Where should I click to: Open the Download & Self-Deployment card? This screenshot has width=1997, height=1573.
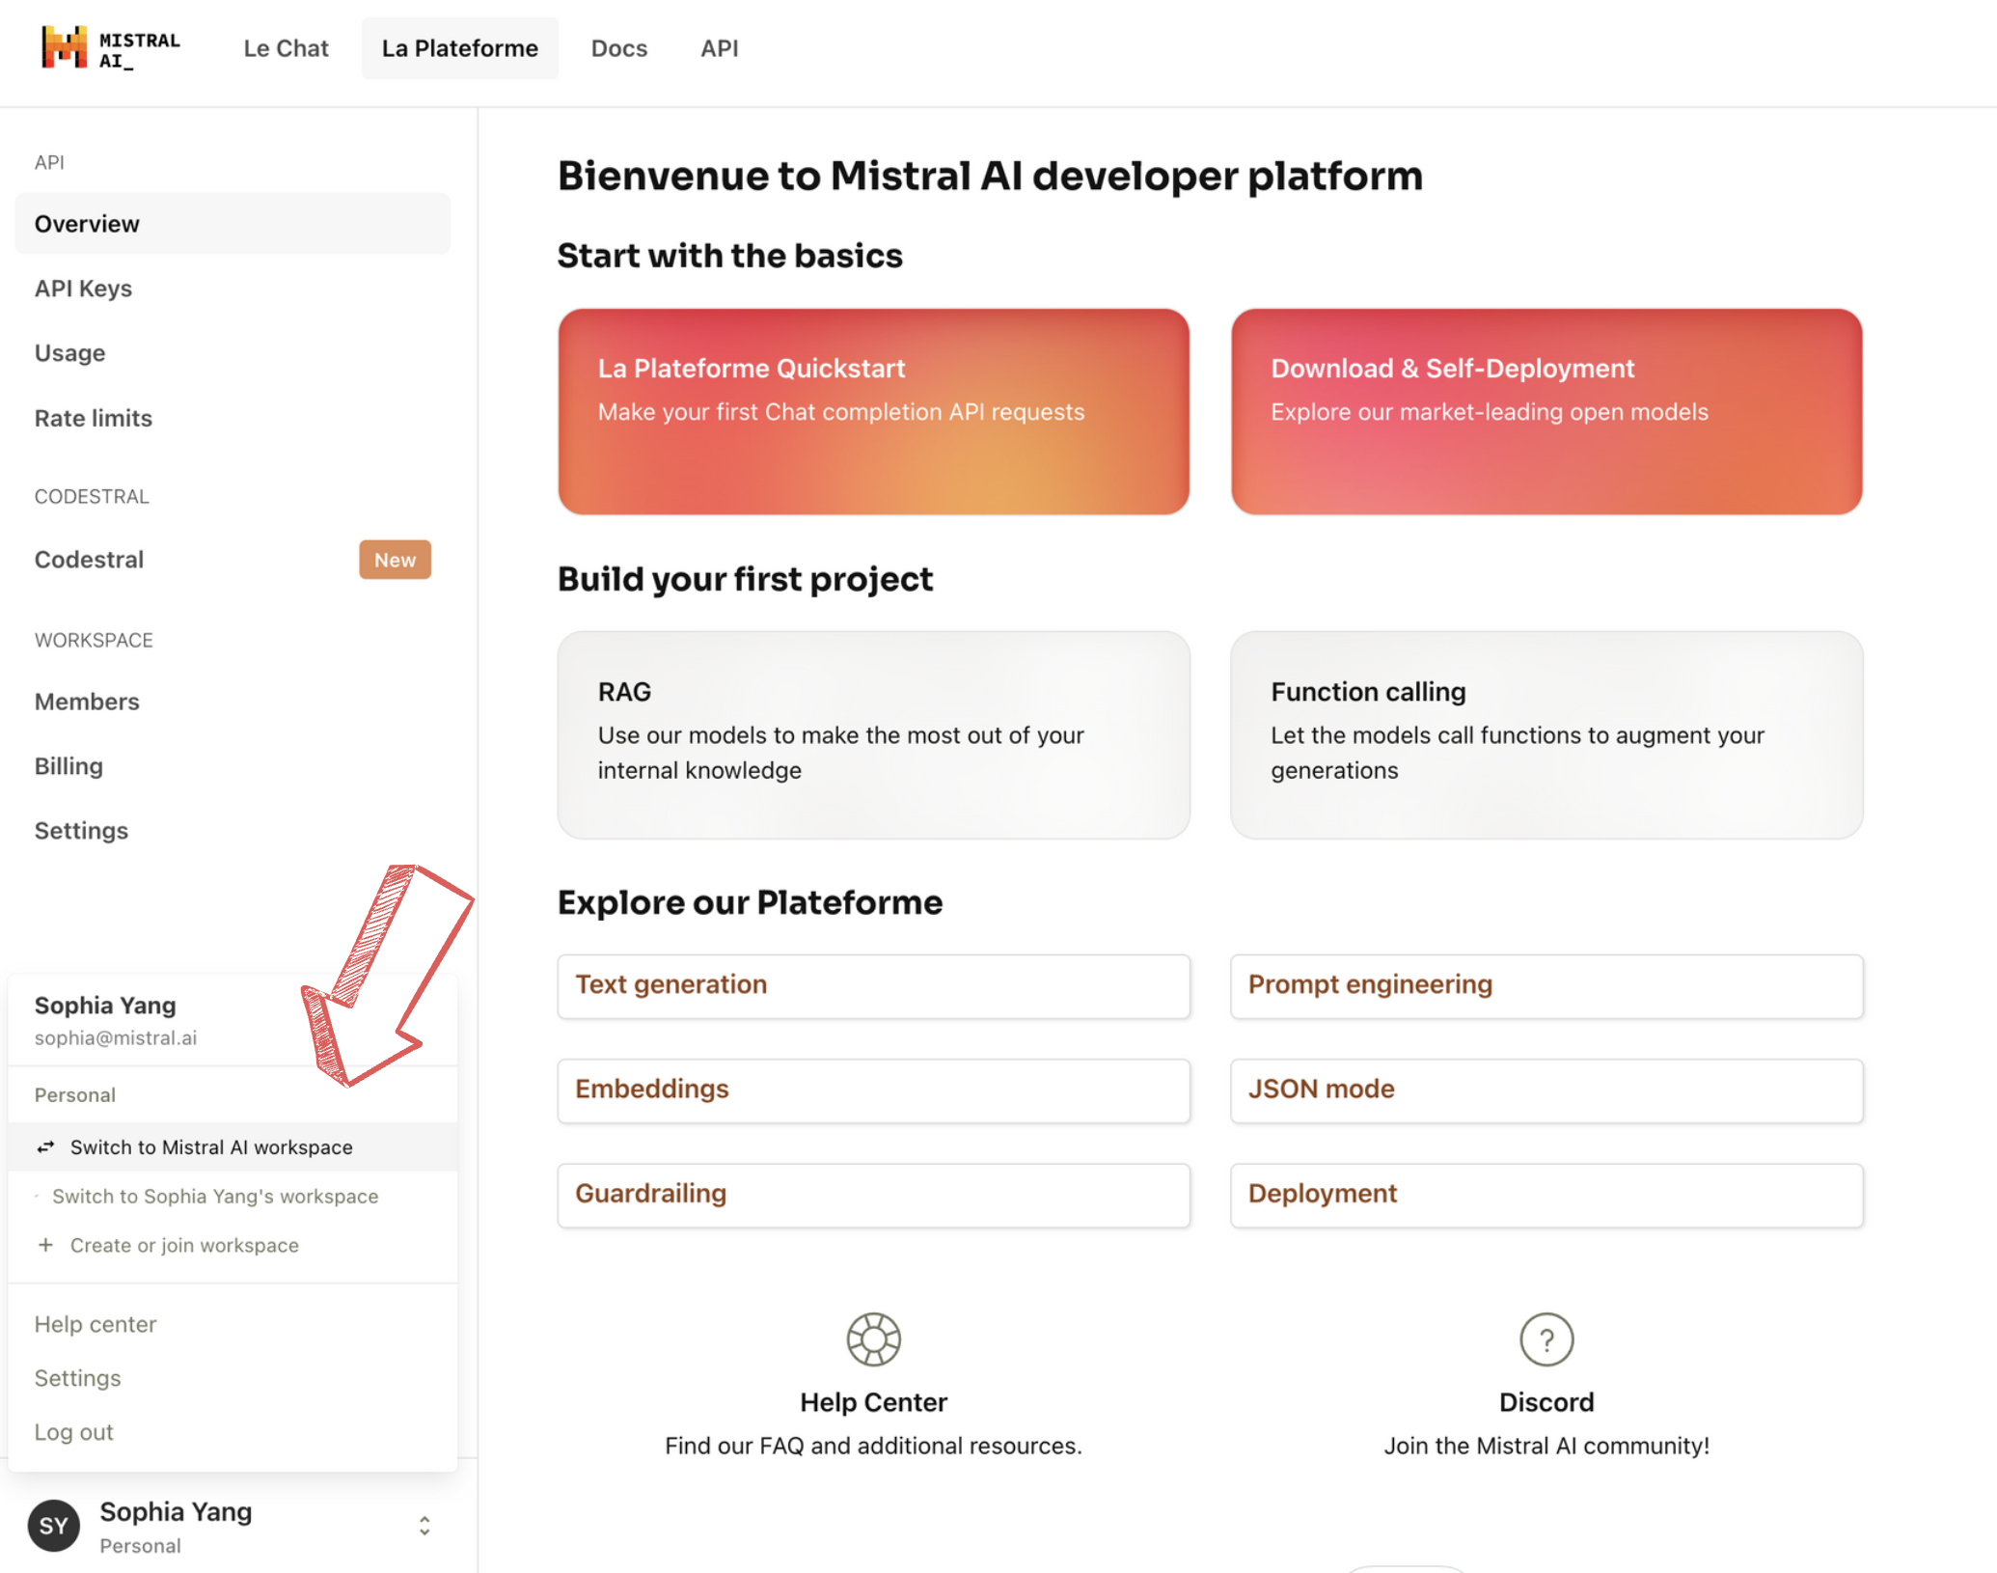pos(1546,411)
